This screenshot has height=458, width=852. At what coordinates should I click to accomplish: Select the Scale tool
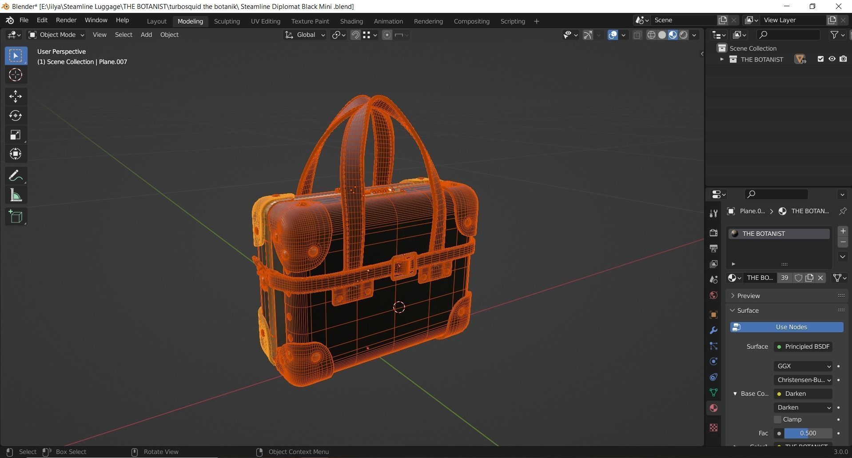pyautogui.click(x=16, y=135)
